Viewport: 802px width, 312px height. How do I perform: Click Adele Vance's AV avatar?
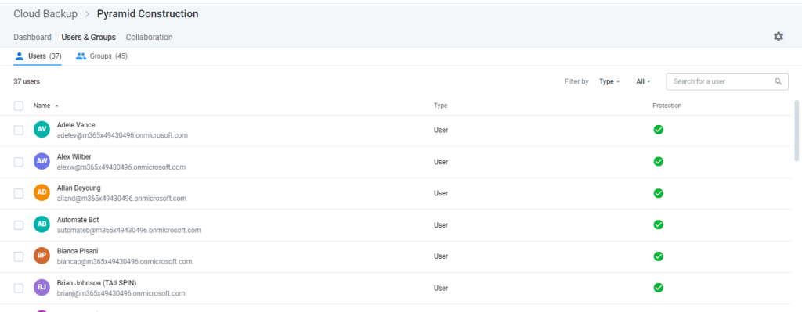pos(42,130)
